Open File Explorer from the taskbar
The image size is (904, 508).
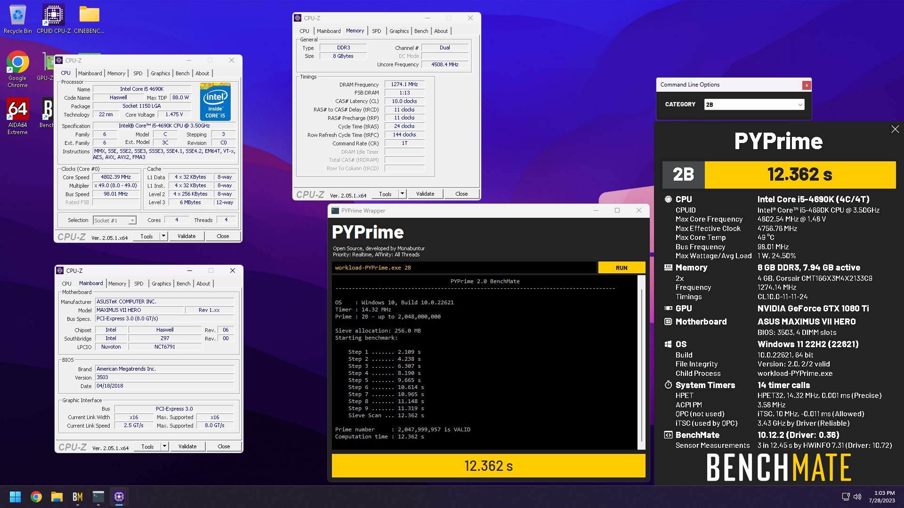click(57, 497)
